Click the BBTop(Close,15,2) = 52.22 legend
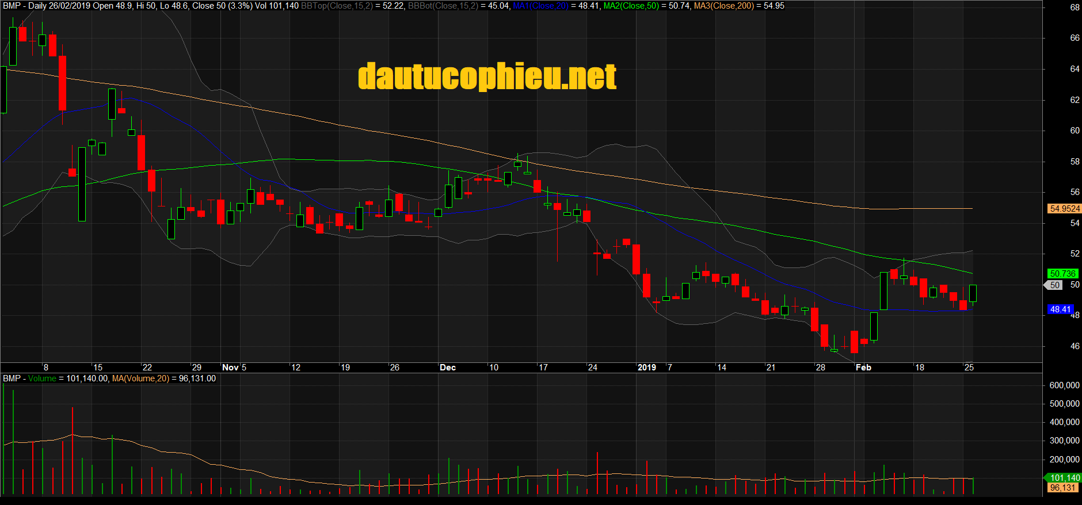The image size is (1082, 505). [352, 6]
